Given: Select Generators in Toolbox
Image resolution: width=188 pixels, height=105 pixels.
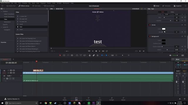Looking at the screenshot, I should click(7, 22).
